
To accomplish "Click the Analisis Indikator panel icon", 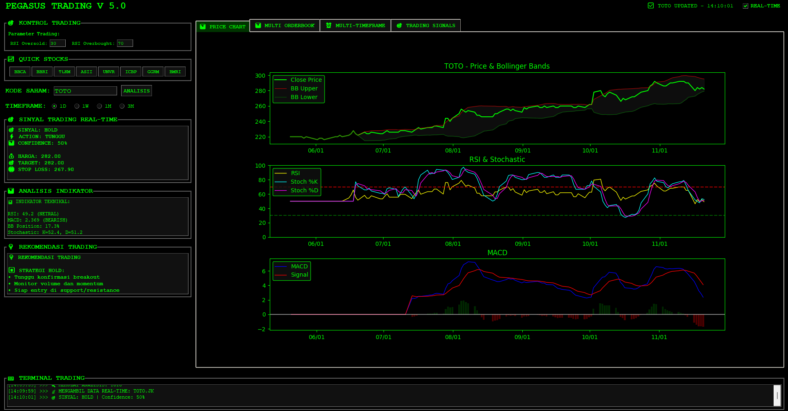I will (x=11, y=191).
